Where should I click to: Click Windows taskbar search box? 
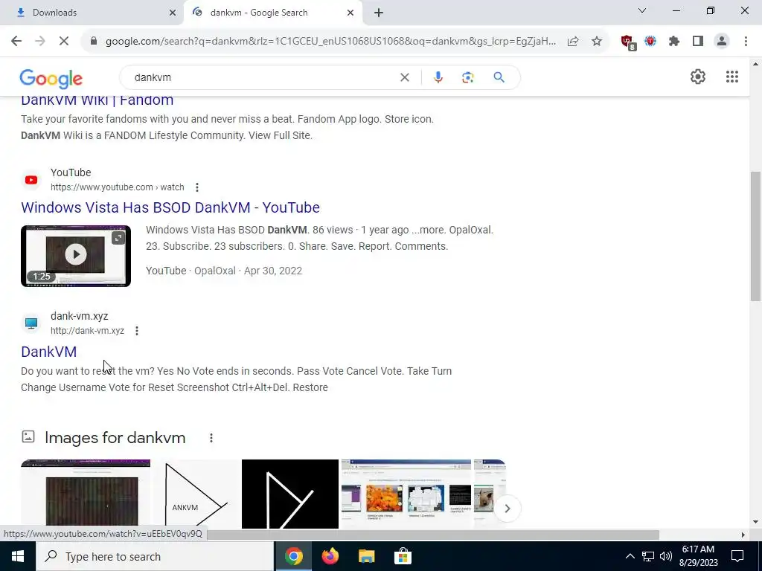pyautogui.click(x=155, y=556)
